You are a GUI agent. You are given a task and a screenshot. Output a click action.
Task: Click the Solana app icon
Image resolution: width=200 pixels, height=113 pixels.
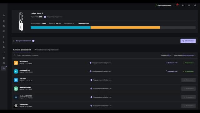[16, 106]
